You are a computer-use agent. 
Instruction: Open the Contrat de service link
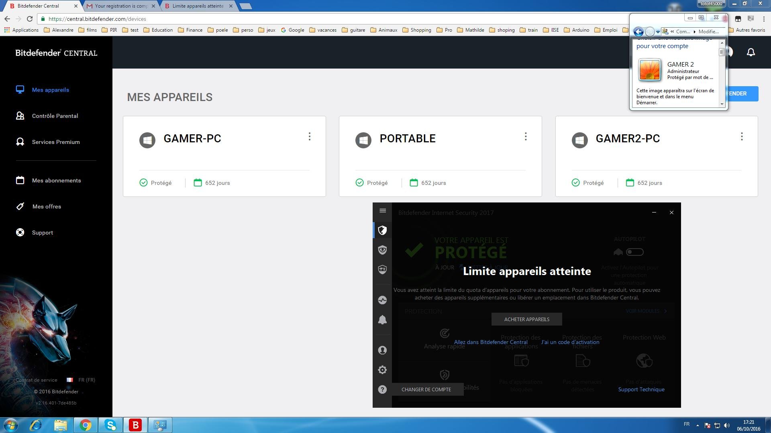tap(37, 380)
